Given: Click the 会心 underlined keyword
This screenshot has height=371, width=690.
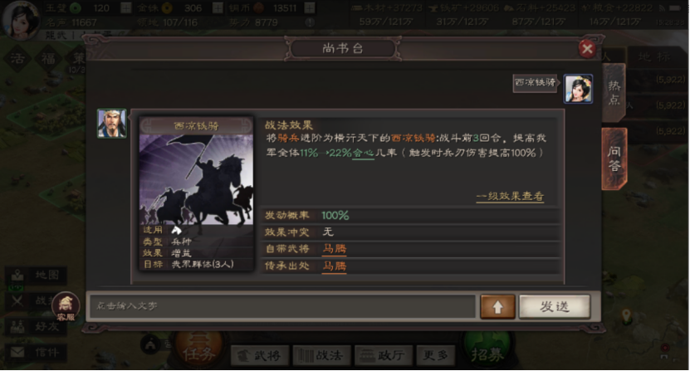Looking at the screenshot, I should [363, 154].
